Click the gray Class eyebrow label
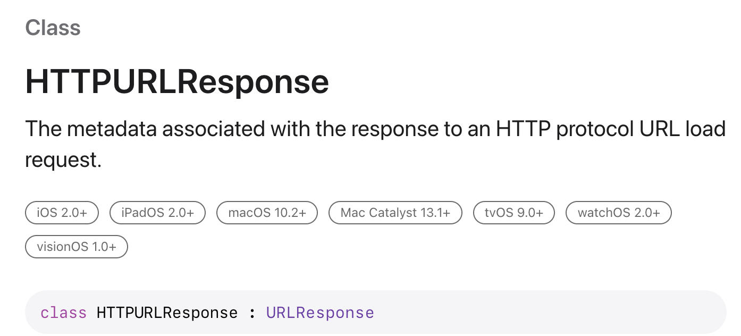The width and height of the screenshot is (741, 336). point(53,28)
